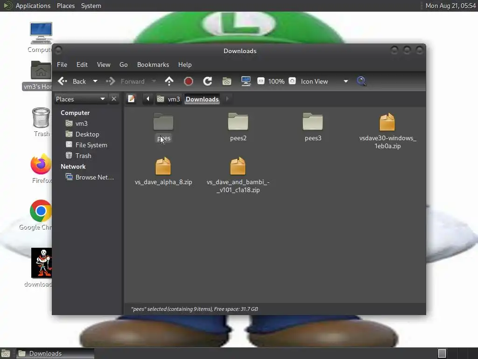The height and width of the screenshot is (359, 478).
Task: Open the Go menu
Action: coord(123,65)
